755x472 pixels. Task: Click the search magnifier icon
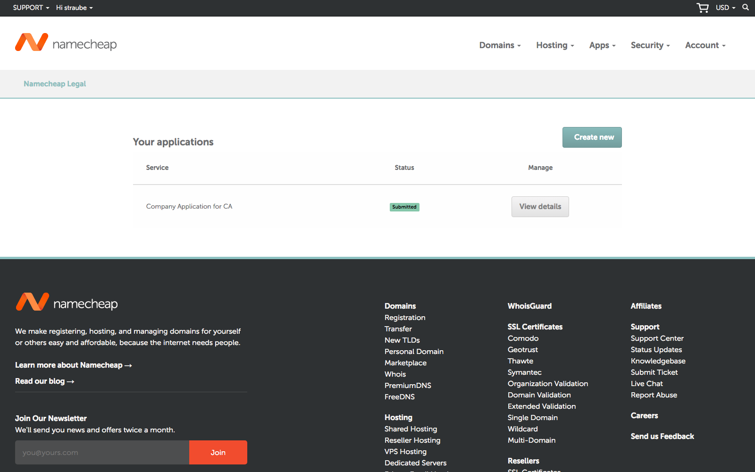point(746,7)
